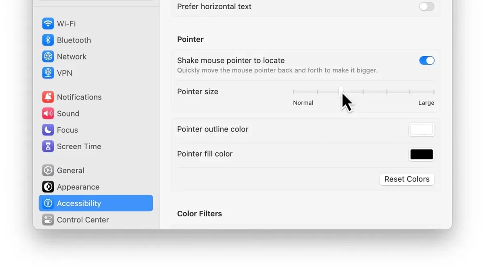Select Focus text in the sidebar
The image size is (485, 273).
tap(67, 130)
